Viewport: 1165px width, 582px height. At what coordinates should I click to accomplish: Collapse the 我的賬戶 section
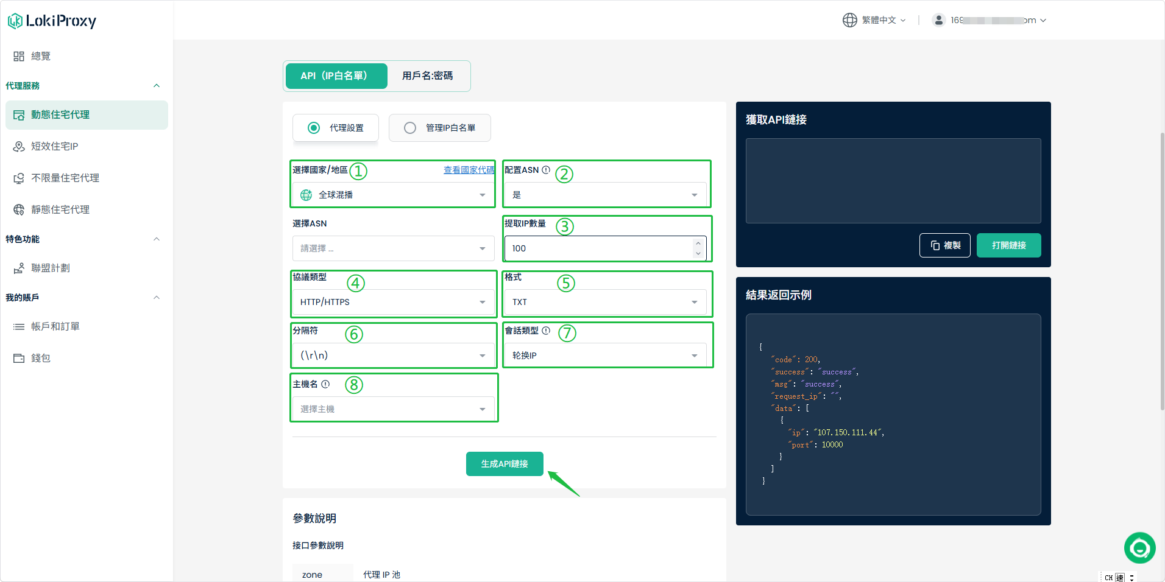click(x=157, y=298)
